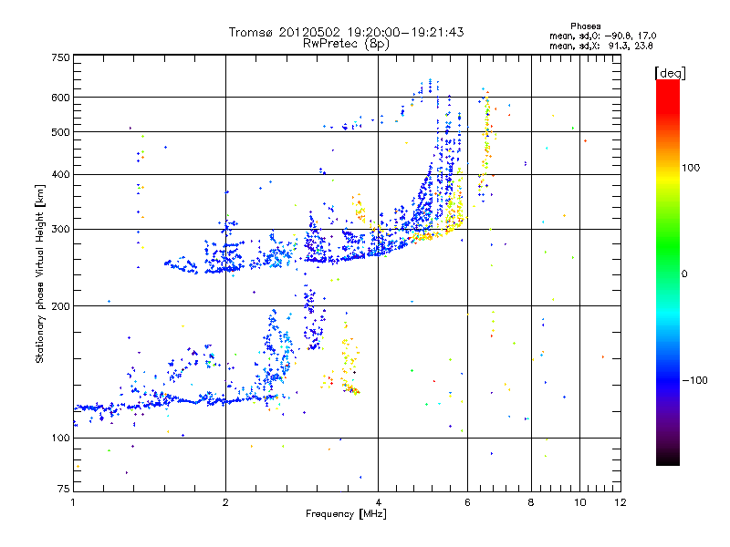Click the x-axis '4' tick label

[x=378, y=502]
